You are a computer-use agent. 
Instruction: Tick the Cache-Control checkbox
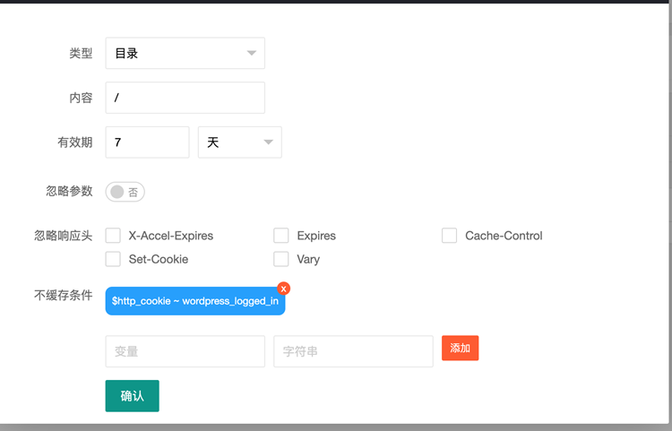pyautogui.click(x=449, y=236)
